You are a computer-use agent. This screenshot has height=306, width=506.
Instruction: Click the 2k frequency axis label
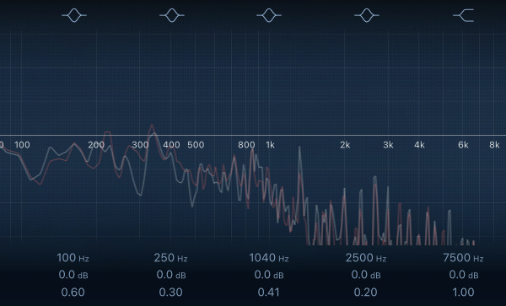pyautogui.click(x=345, y=145)
